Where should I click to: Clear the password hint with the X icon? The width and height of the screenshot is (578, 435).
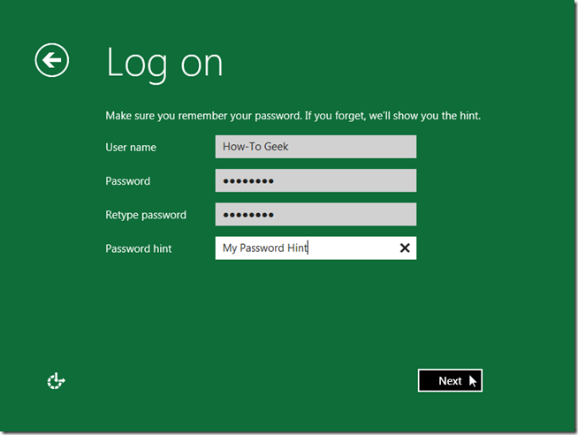[x=405, y=248]
